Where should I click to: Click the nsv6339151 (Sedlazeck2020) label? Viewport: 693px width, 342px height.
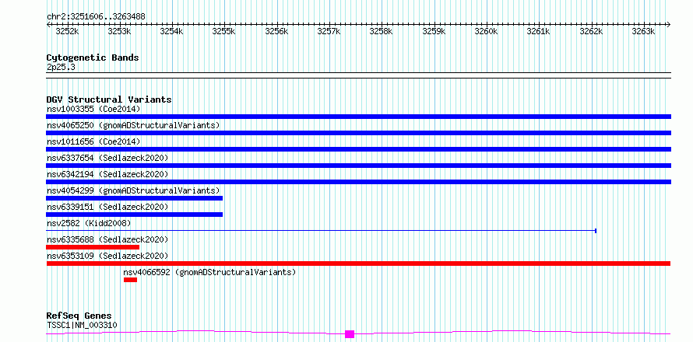(x=107, y=207)
